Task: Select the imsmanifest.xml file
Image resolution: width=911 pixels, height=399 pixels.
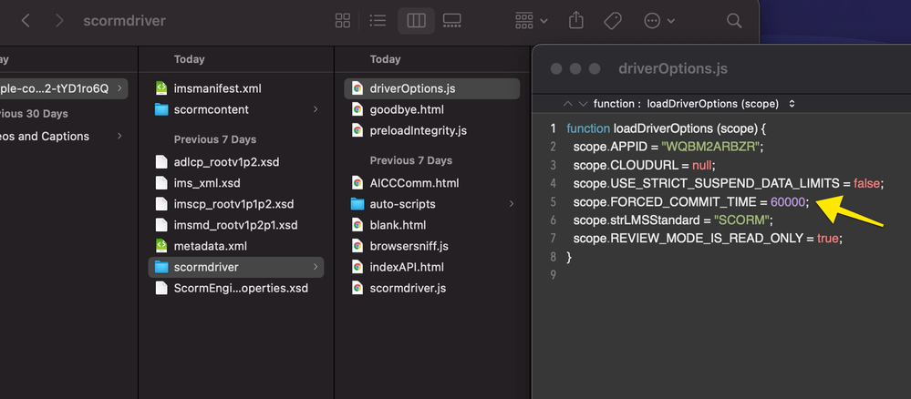Action: coord(217,88)
